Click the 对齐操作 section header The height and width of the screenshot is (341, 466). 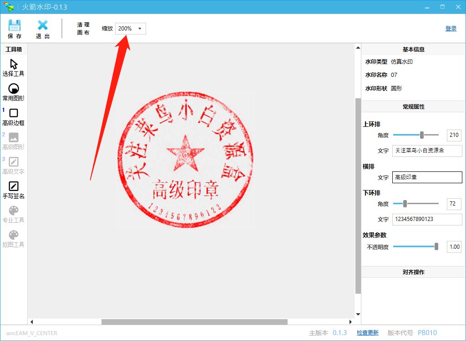[413, 272]
